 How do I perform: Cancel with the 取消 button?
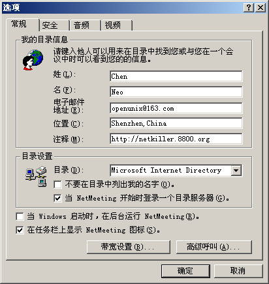pos(238,271)
